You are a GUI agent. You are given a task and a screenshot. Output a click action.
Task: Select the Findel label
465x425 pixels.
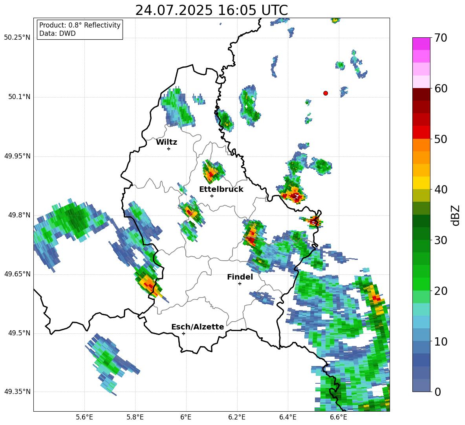[x=240, y=277]
